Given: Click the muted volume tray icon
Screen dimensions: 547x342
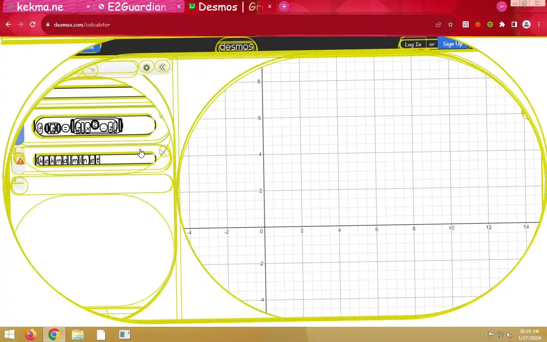Looking at the screenshot, I should [509, 335].
